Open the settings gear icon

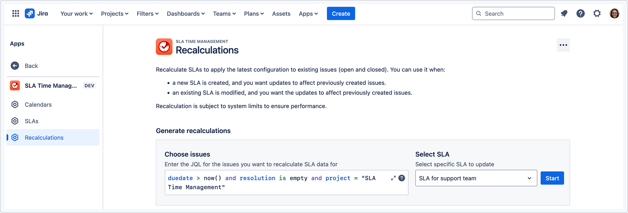597,13
